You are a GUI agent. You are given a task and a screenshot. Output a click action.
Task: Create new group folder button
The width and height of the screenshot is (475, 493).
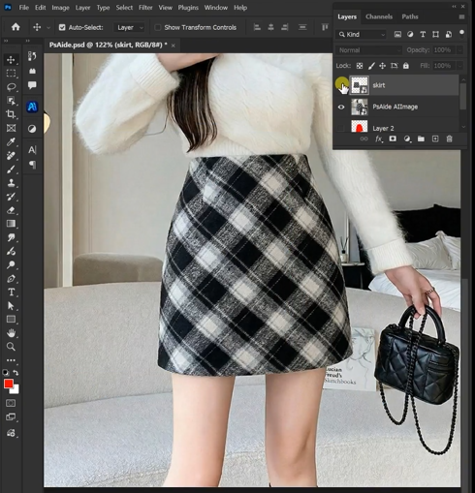click(x=421, y=139)
